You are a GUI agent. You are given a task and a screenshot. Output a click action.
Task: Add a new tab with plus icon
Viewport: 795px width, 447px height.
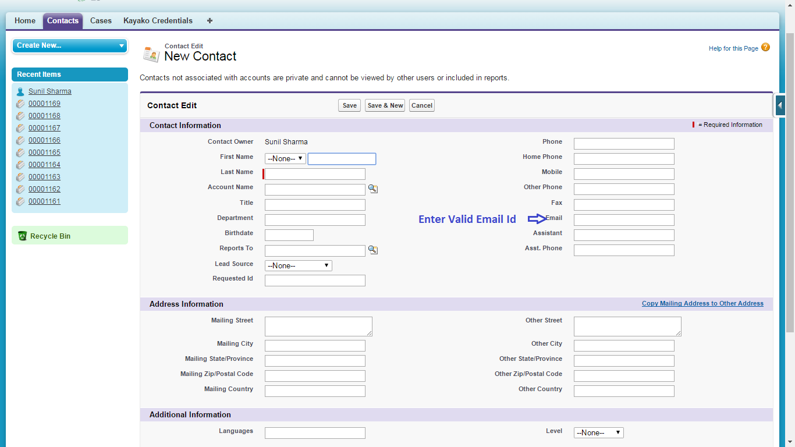click(x=210, y=21)
